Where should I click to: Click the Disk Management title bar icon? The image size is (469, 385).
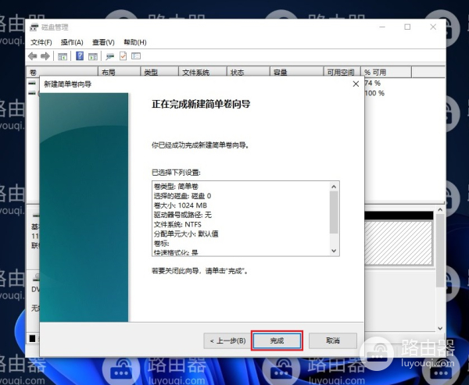click(x=34, y=27)
